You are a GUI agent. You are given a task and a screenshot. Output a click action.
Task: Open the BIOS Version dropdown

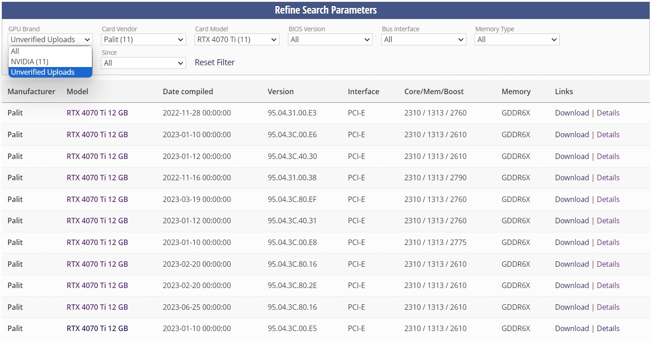click(330, 39)
